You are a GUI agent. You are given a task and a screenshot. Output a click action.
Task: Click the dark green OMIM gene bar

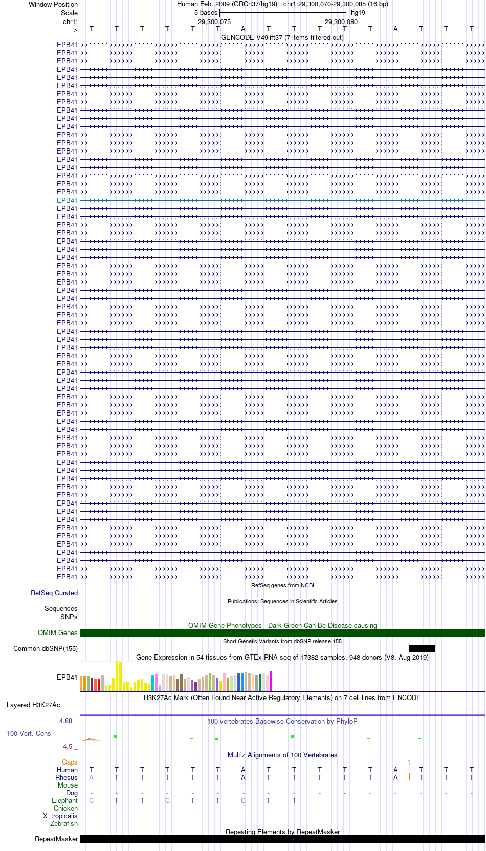point(282,632)
